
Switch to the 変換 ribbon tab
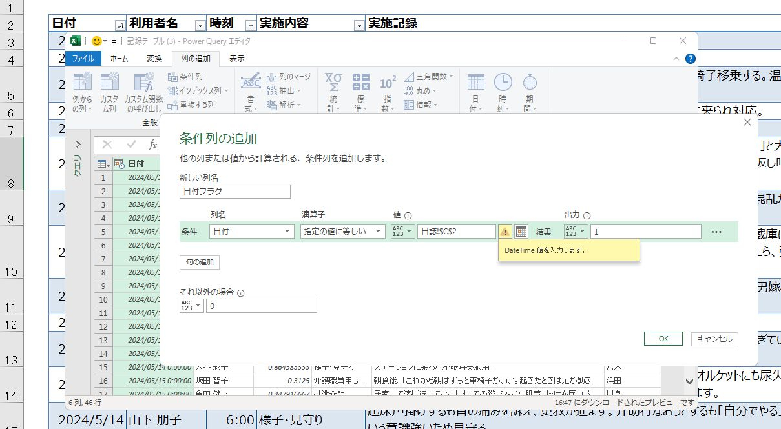154,59
